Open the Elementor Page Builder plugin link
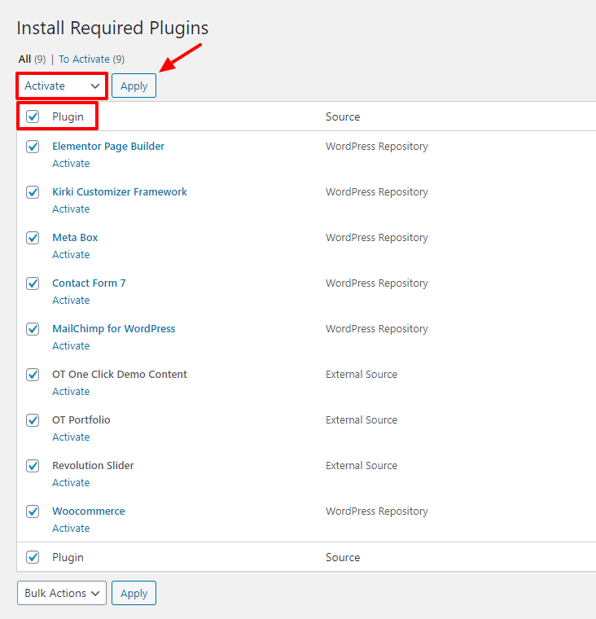The width and height of the screenshot is (596, 619). [108, 146]
